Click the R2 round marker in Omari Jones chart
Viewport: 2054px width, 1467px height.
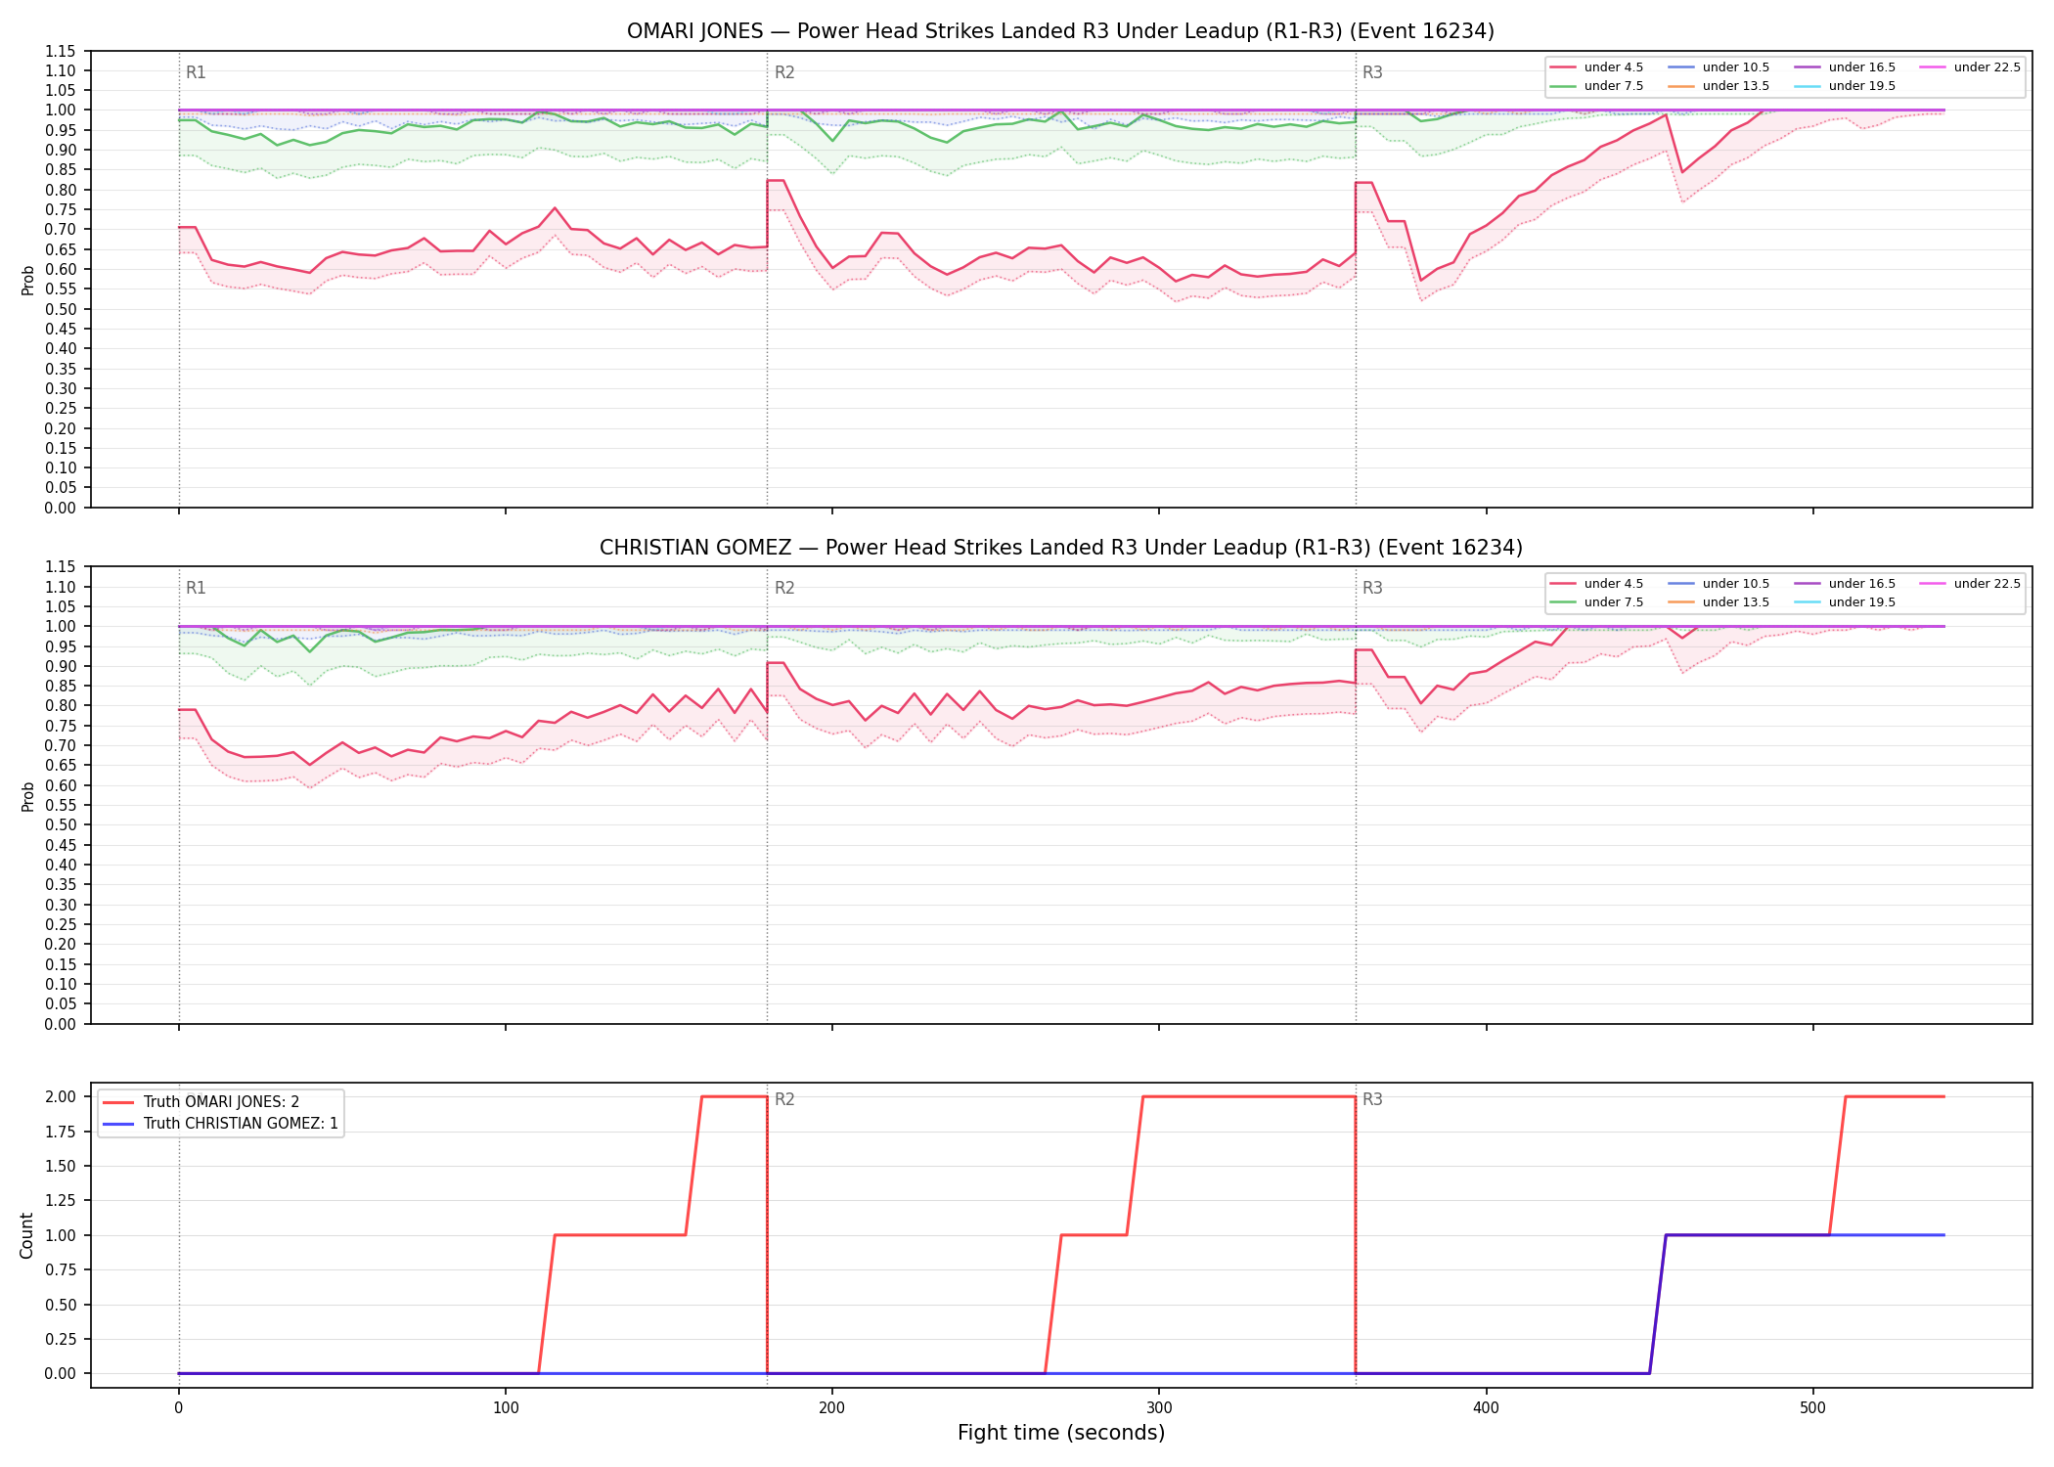[784, 72]
